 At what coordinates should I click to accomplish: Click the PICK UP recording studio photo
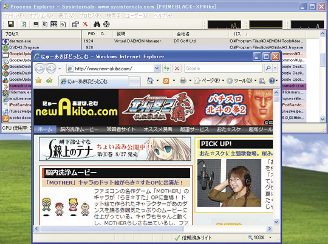pos(229,183)
